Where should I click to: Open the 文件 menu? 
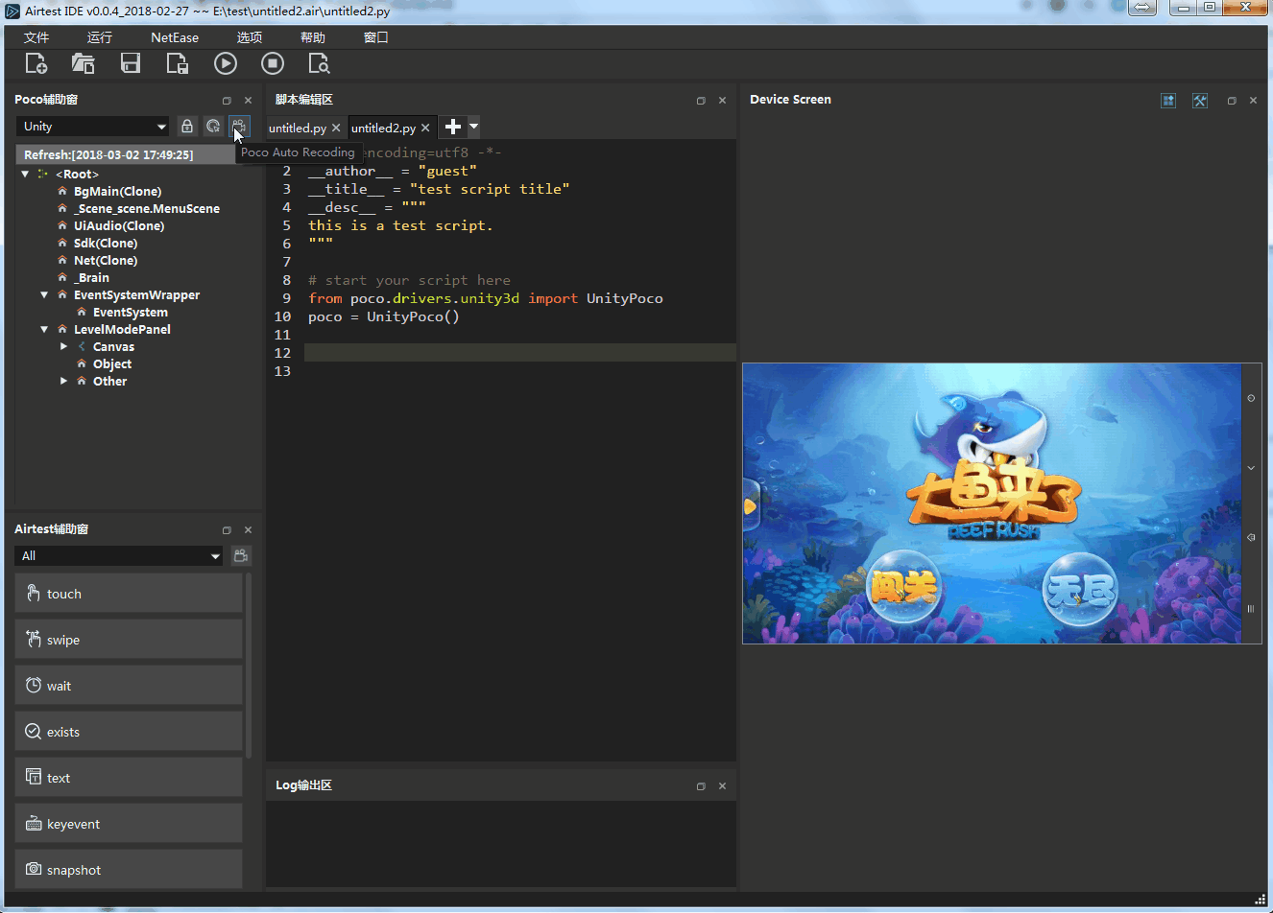click(36, 37)
